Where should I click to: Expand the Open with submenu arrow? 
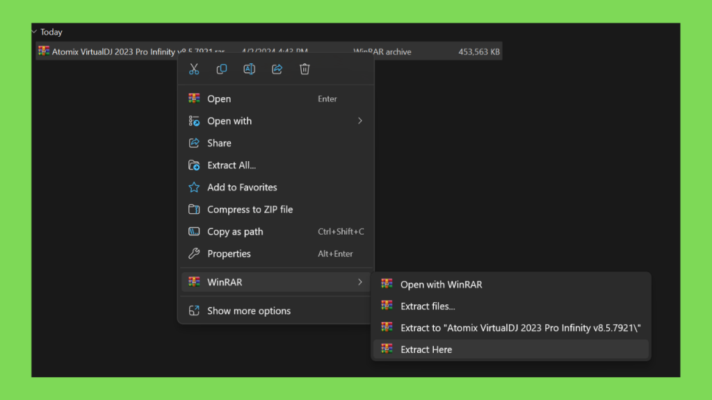[360, 121]
